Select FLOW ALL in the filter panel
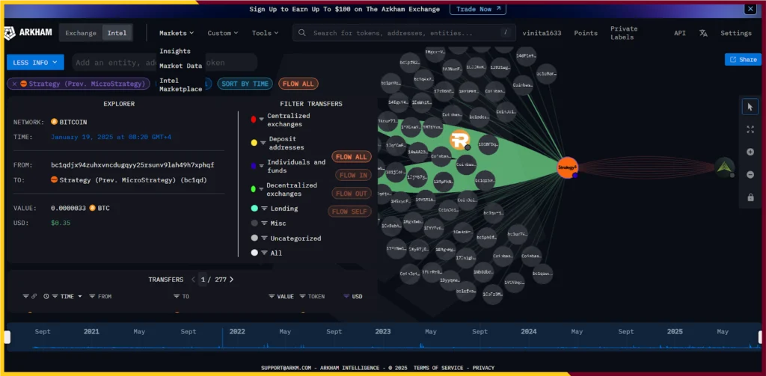Image resolution: width=766 pixels, height=376 pixels. pos(352,157)
